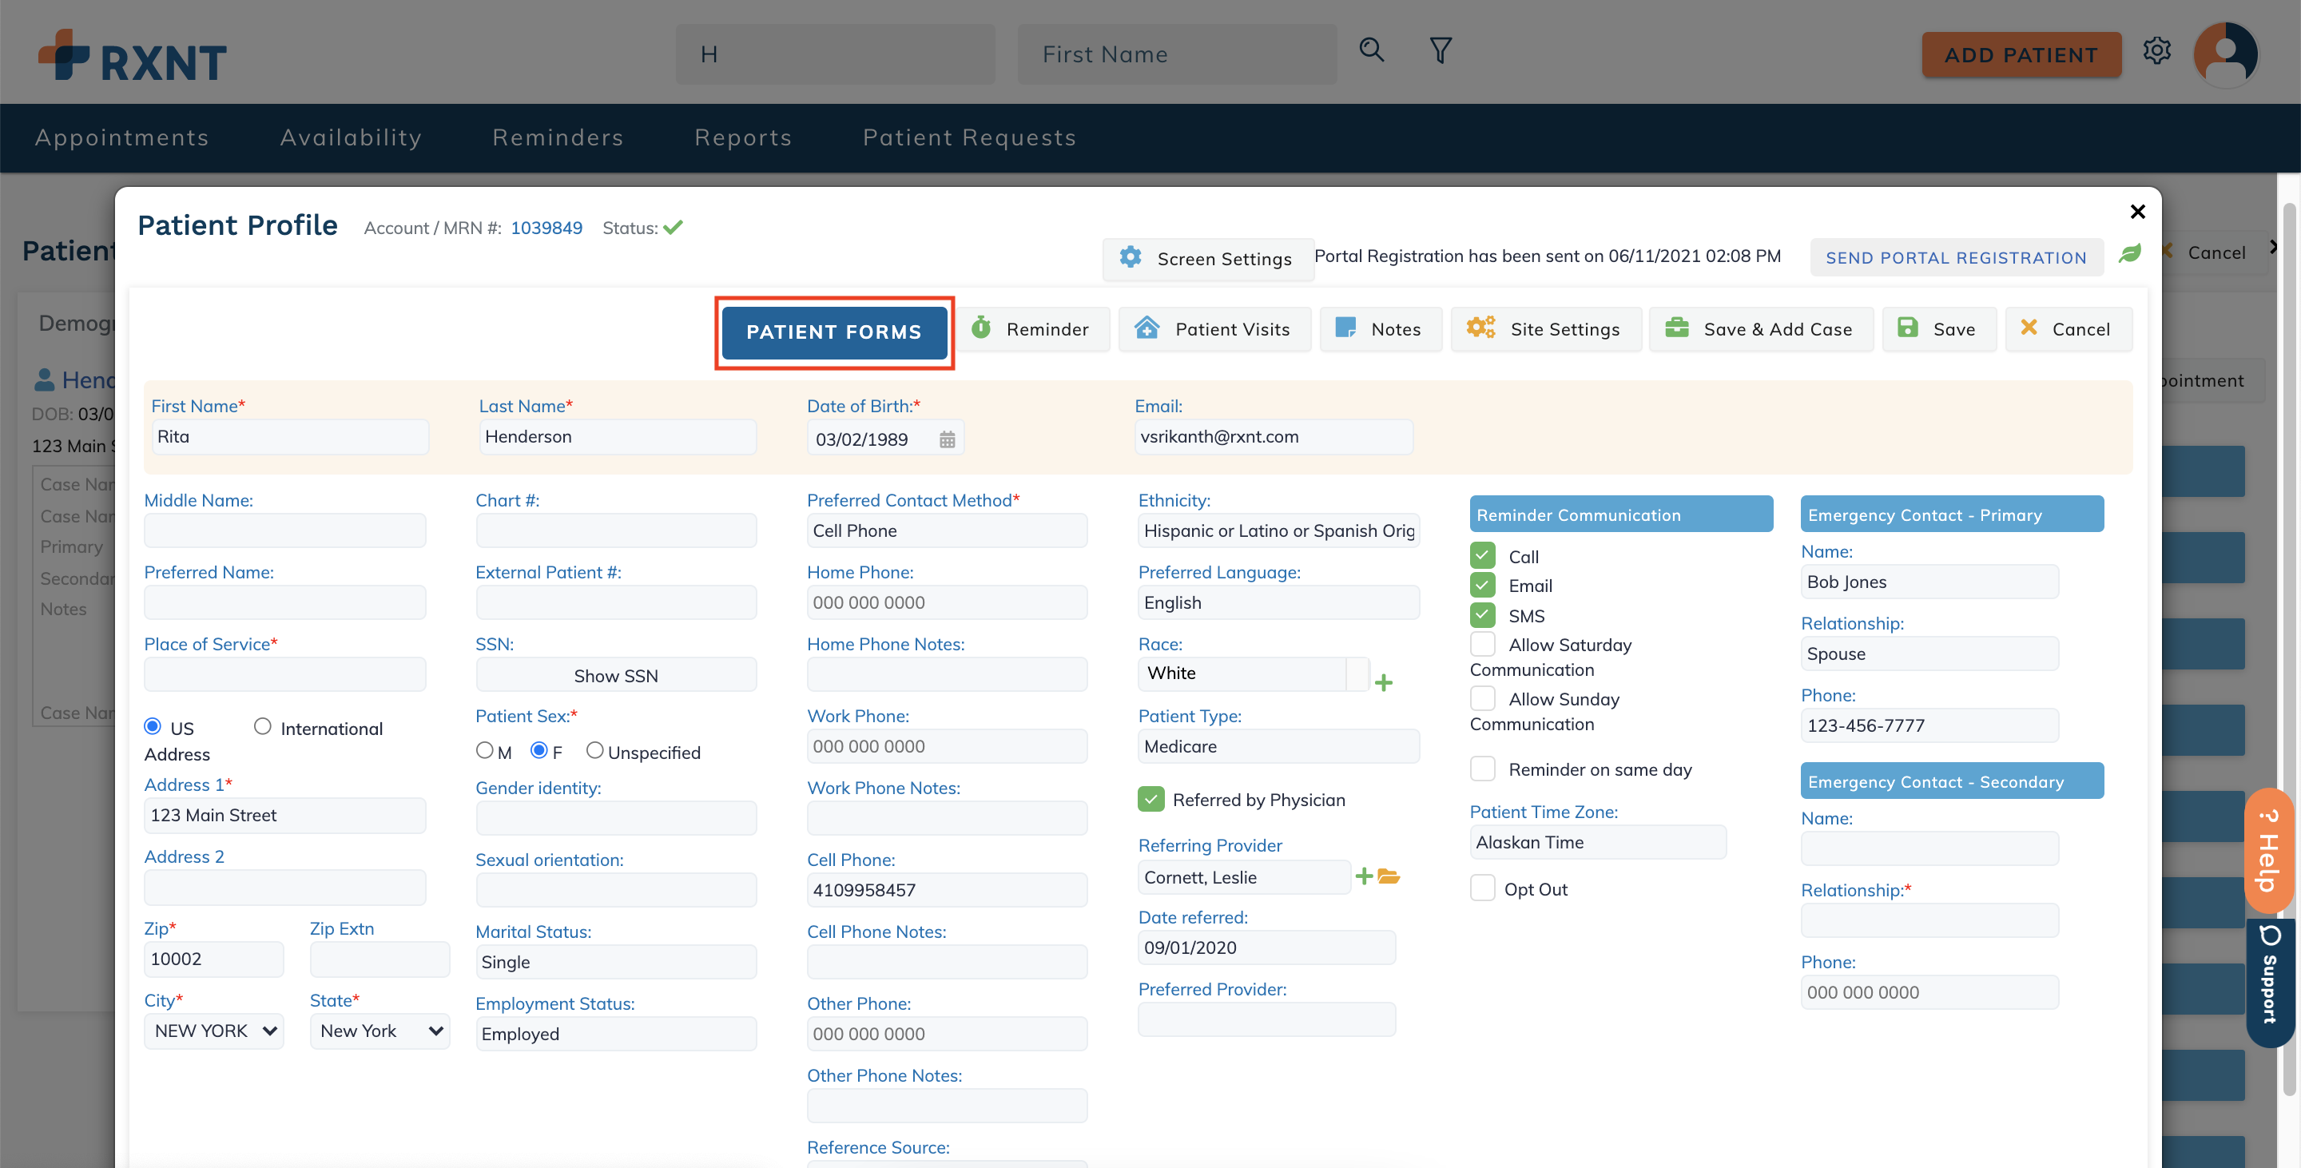The image size is (2301, 1168).
Task: Expand the City dropdown
Action: [213, 1031]
